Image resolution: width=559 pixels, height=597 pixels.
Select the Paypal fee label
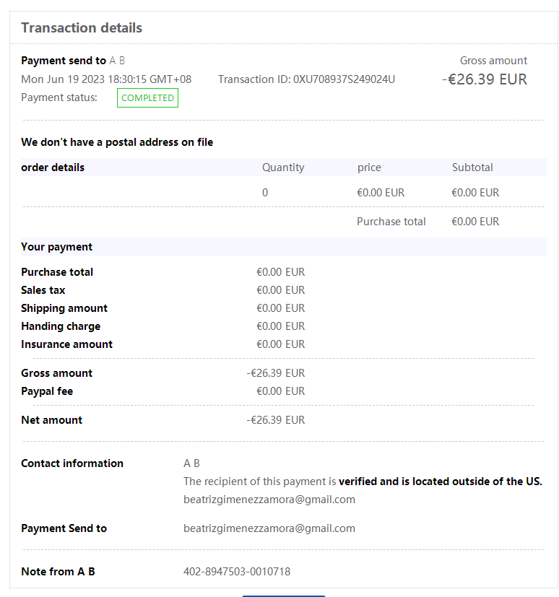(47, 391)
